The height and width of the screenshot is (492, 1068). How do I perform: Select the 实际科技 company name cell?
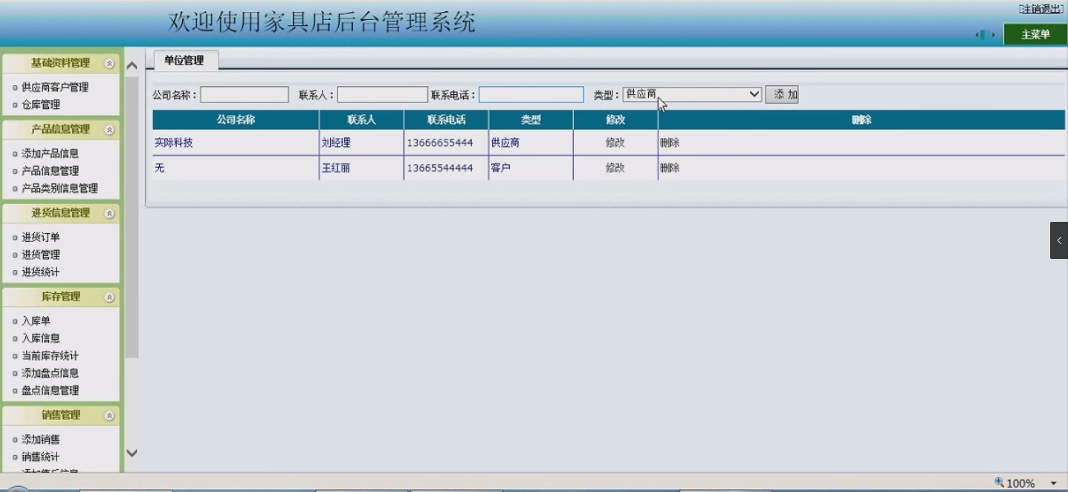point(236,143)
